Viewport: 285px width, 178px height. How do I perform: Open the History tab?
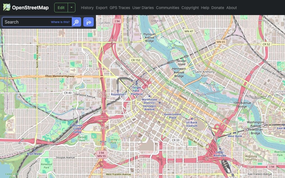[x=87, y=8]
